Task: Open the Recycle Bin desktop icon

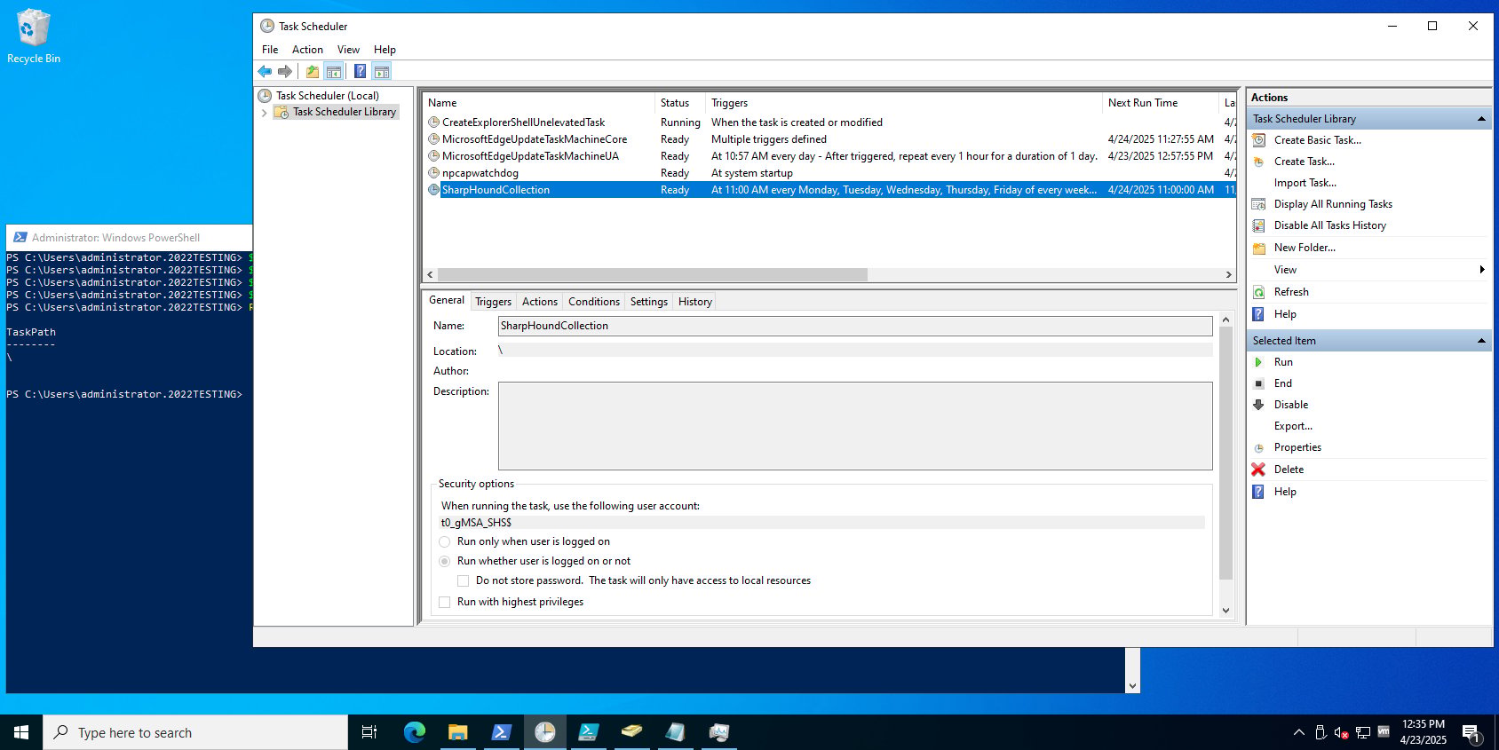Action: [34, 36]
